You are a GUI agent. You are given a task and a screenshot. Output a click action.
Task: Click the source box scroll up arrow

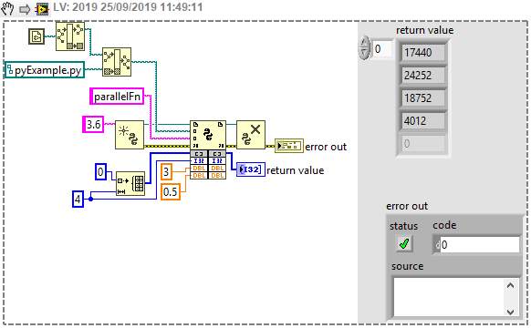510,285
